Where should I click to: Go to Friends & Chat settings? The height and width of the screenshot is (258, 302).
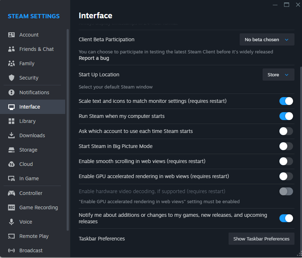33,49
